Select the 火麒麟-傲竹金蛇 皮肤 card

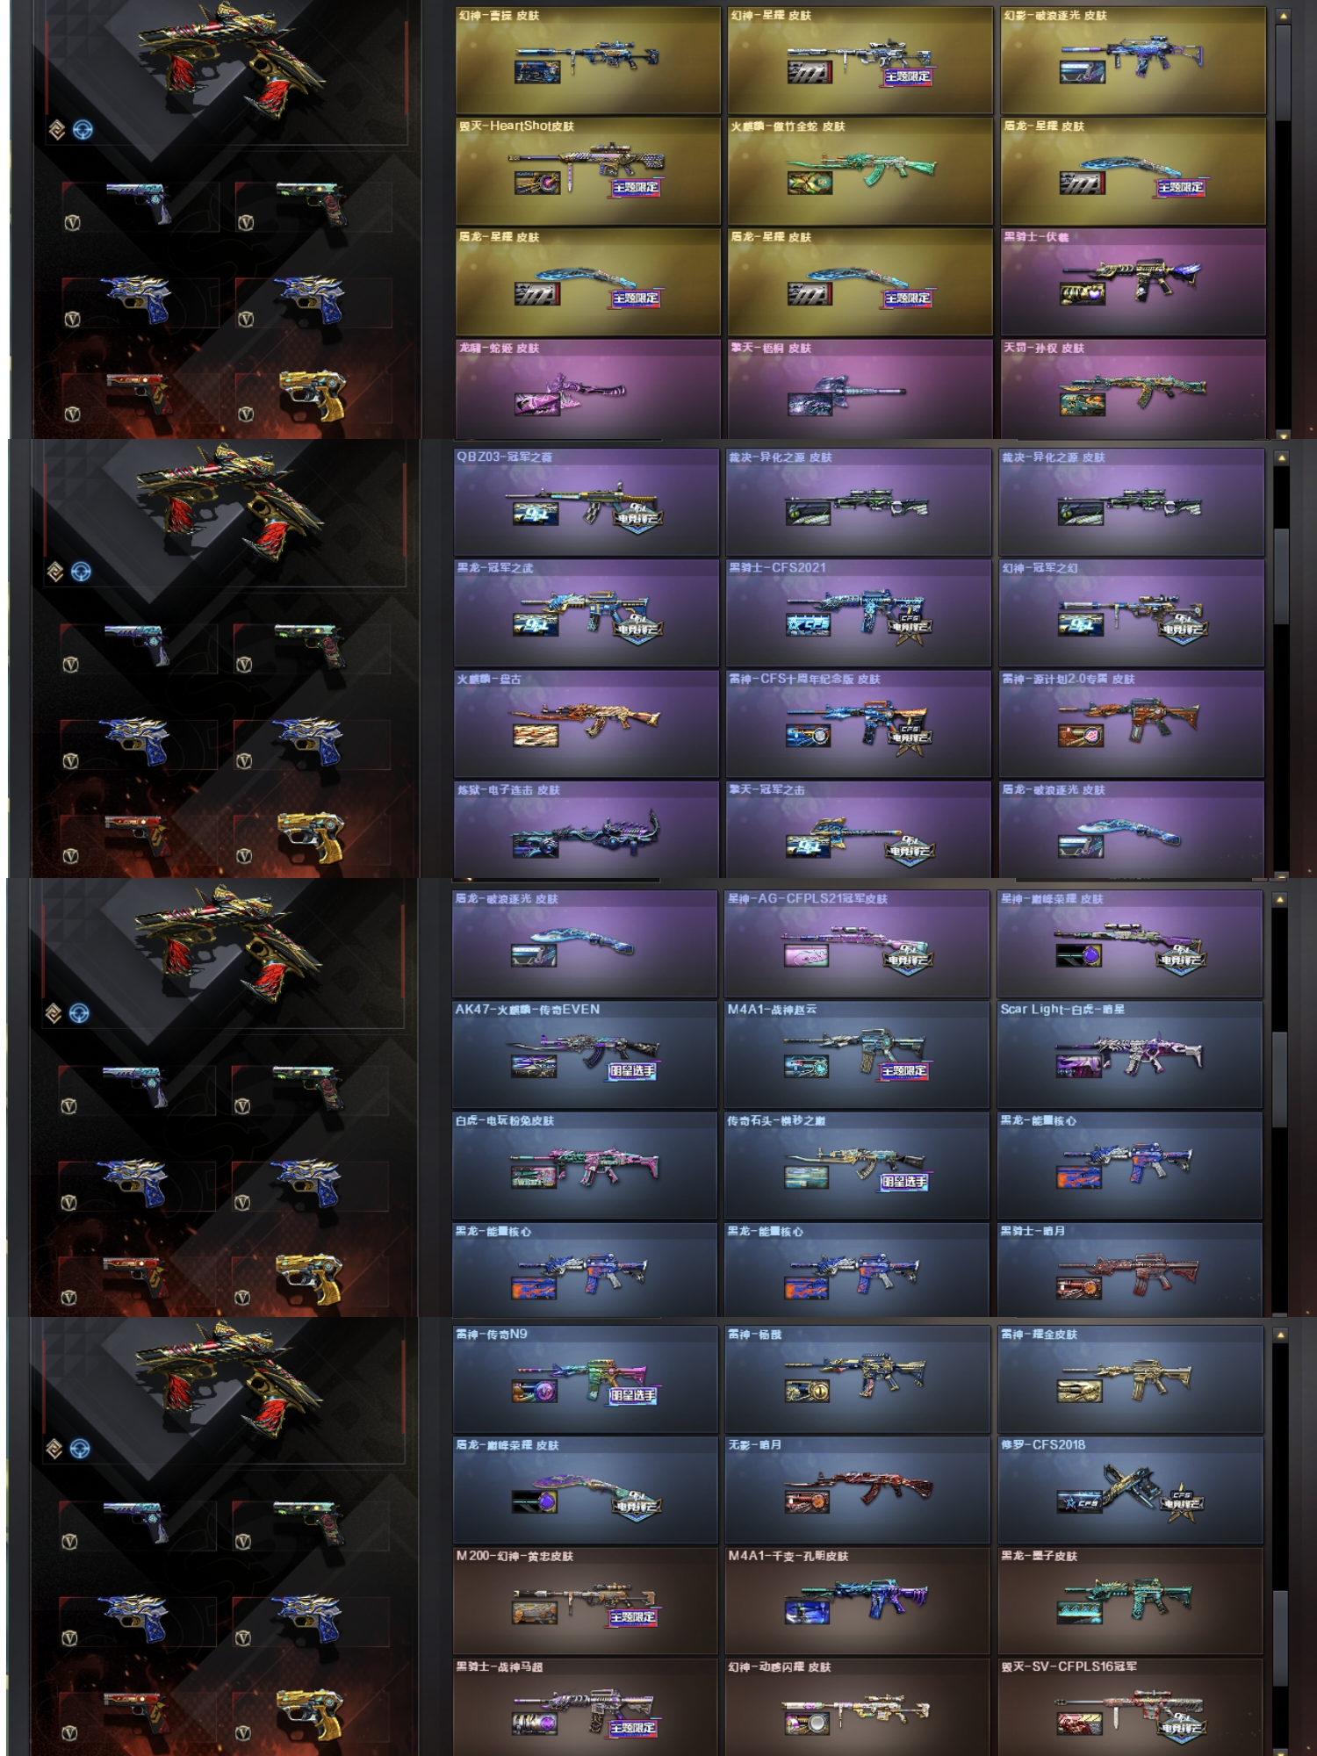[x=860, y=171]
